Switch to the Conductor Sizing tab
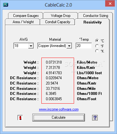This screenshot has width=117, height=134. [x=96, y=16]
